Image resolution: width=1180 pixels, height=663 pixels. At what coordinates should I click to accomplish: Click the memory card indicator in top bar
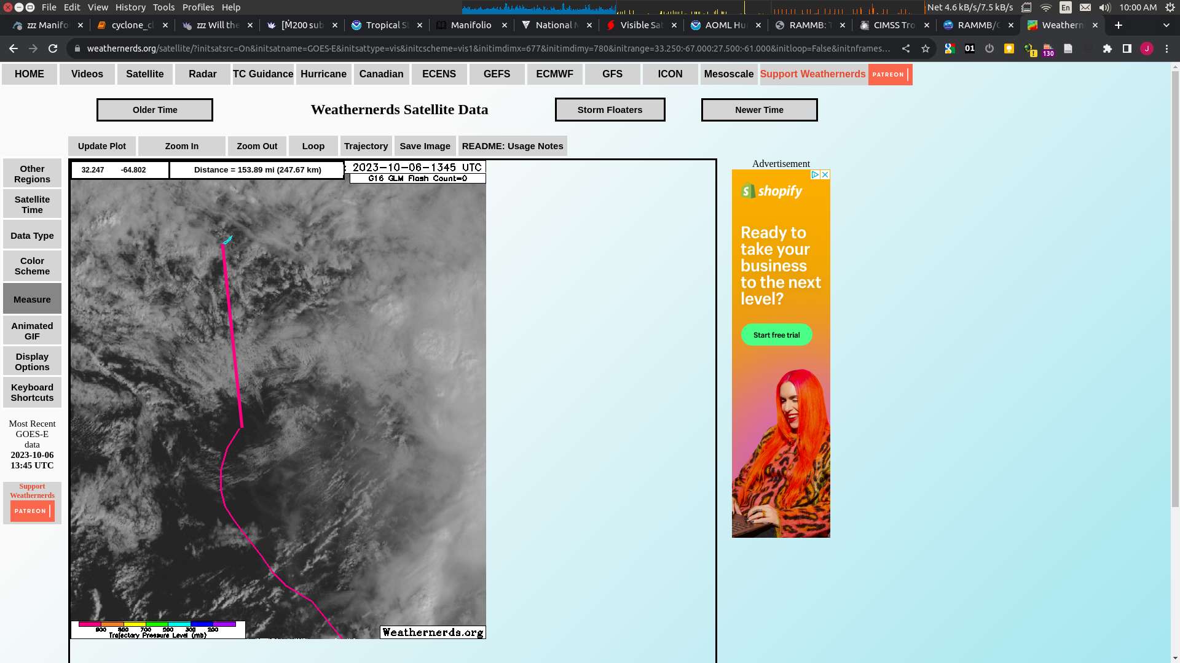coord(1026,7)
